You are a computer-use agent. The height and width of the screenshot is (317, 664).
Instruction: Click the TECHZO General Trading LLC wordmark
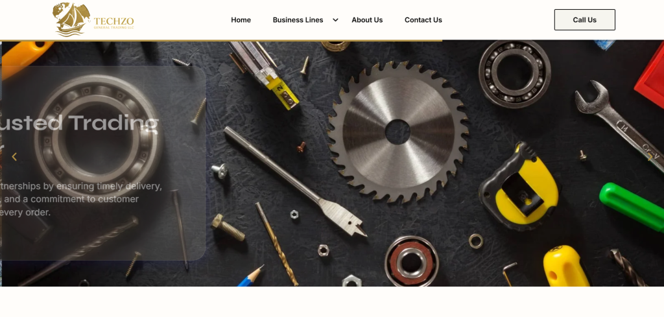[x=113, y=23]
